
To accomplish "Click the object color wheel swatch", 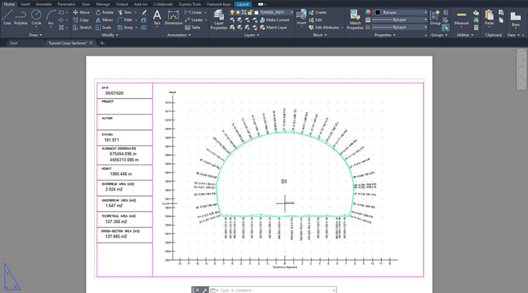I will (368, 12).
